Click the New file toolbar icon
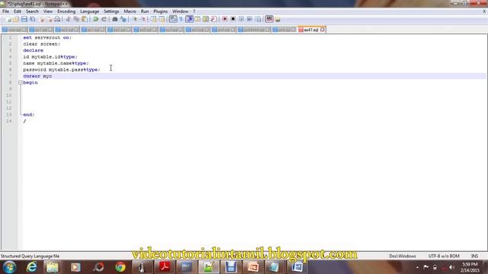The height and width of the screenshot is (274, 488). coord(8,19)
